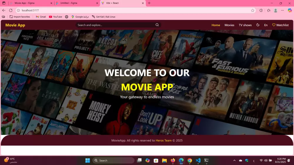View site information icon in address bar
The height and width of the screenshot is (165, 294).
[x=18, y=10]
